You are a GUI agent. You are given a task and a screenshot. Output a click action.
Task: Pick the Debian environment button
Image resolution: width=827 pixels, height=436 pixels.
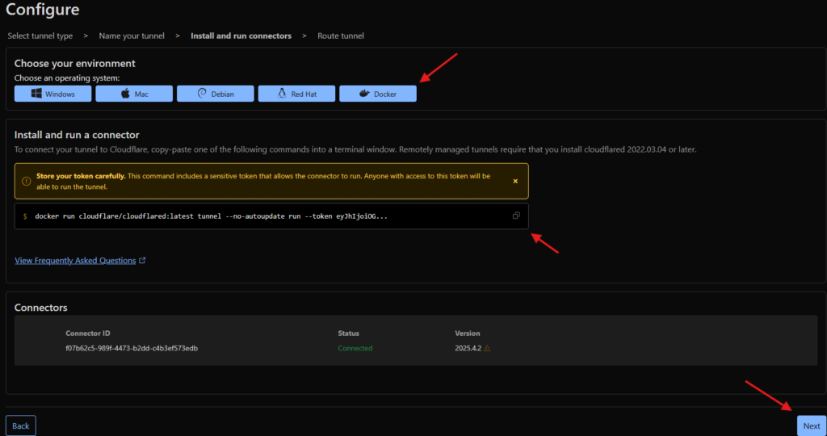click(215, 94)
